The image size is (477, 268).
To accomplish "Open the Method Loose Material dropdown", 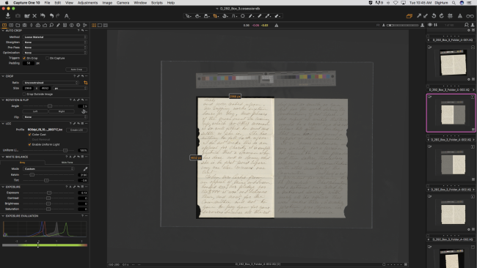I will coord(55,37).
